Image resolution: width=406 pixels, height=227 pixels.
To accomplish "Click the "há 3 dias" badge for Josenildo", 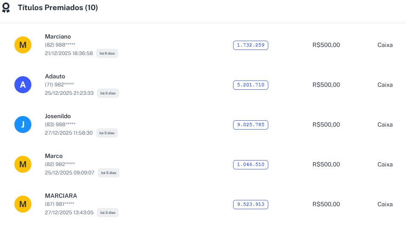I will pyautogui.click(x=107, y=133).
